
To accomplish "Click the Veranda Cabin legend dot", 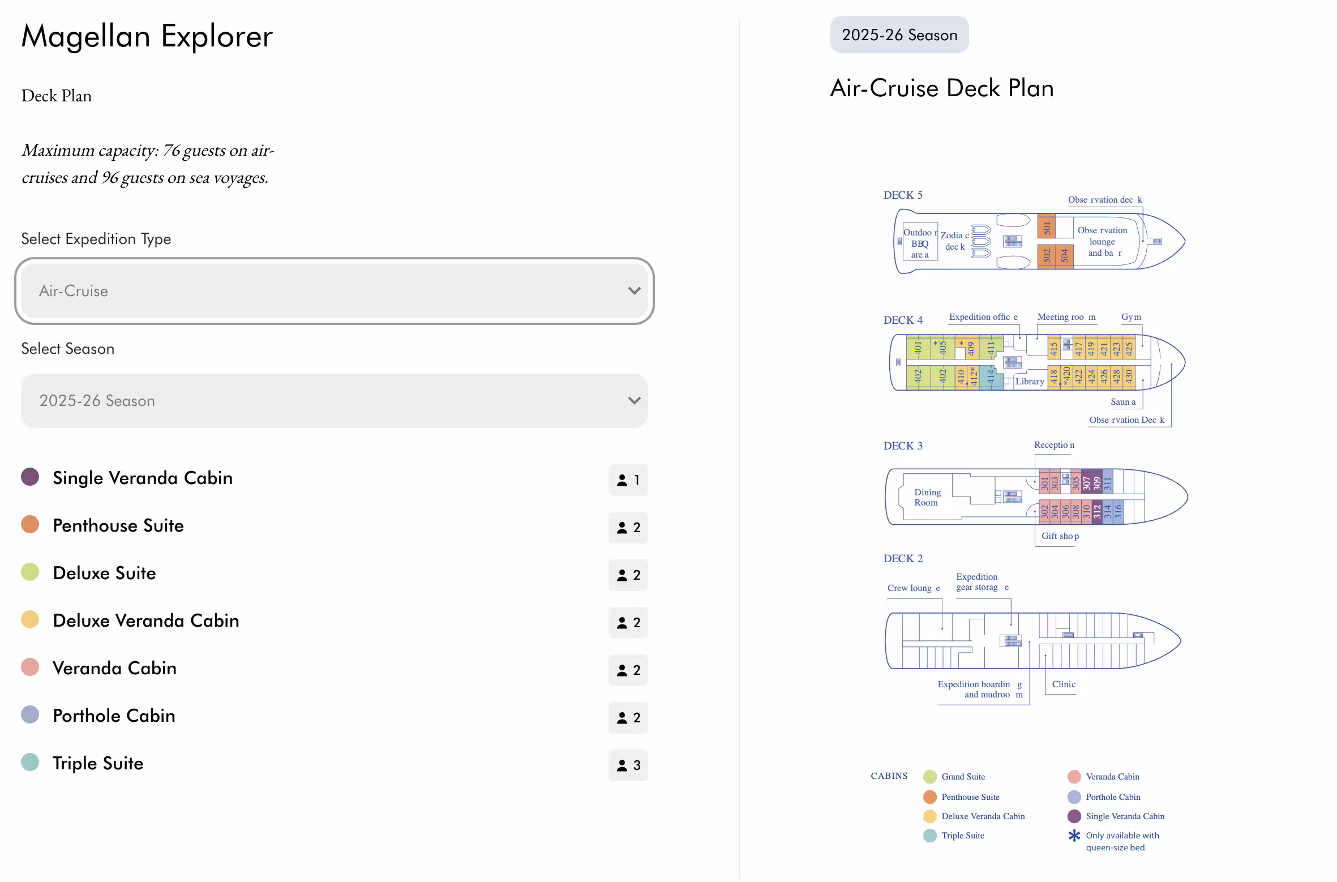I will (1074, 777).
